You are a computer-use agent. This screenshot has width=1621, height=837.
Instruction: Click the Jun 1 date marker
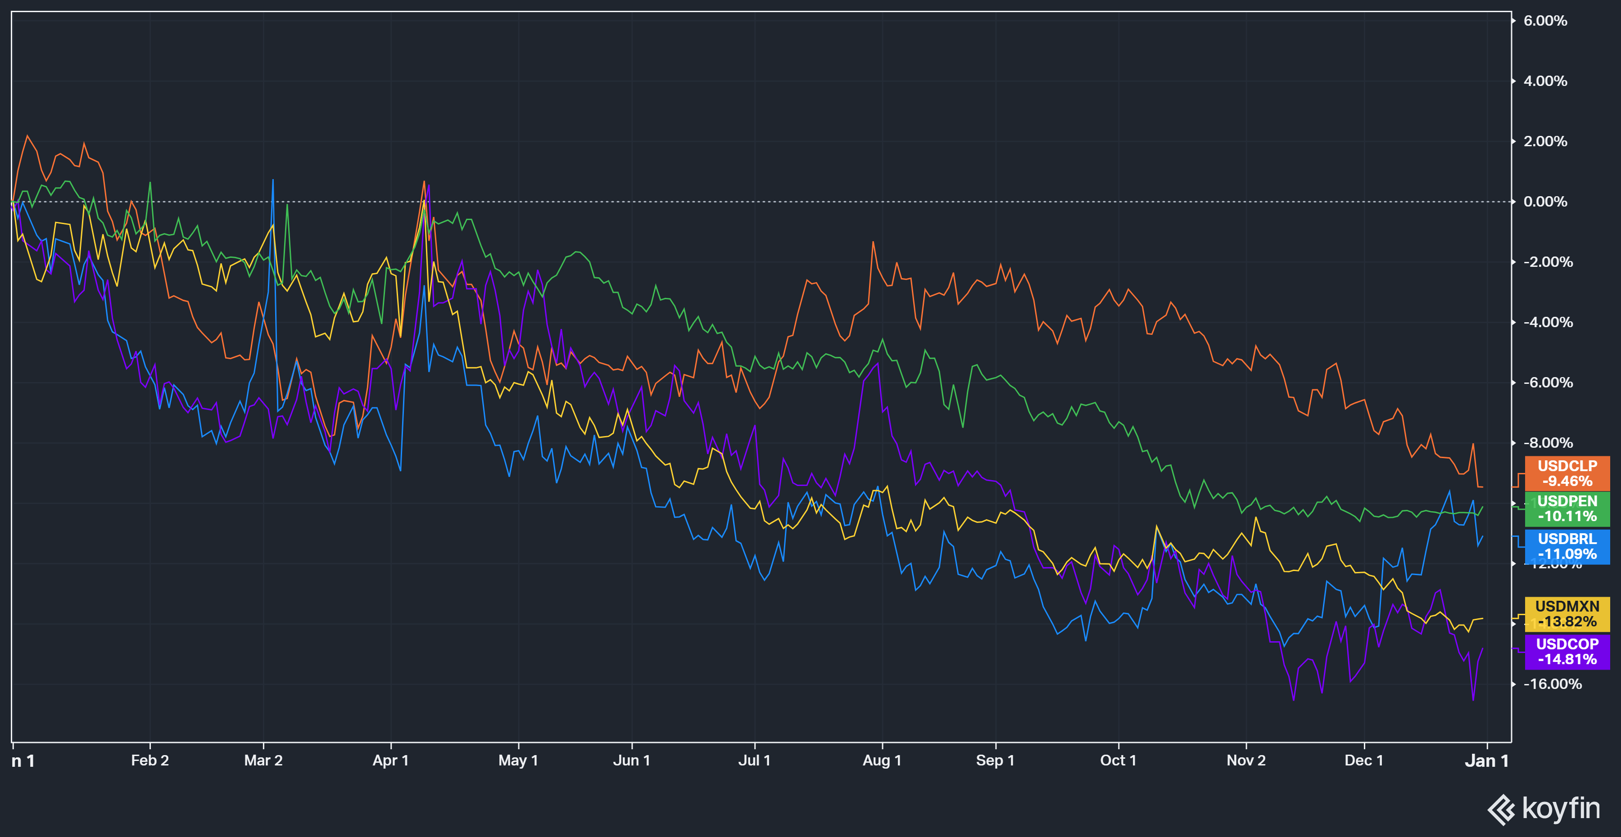[631, 760]
